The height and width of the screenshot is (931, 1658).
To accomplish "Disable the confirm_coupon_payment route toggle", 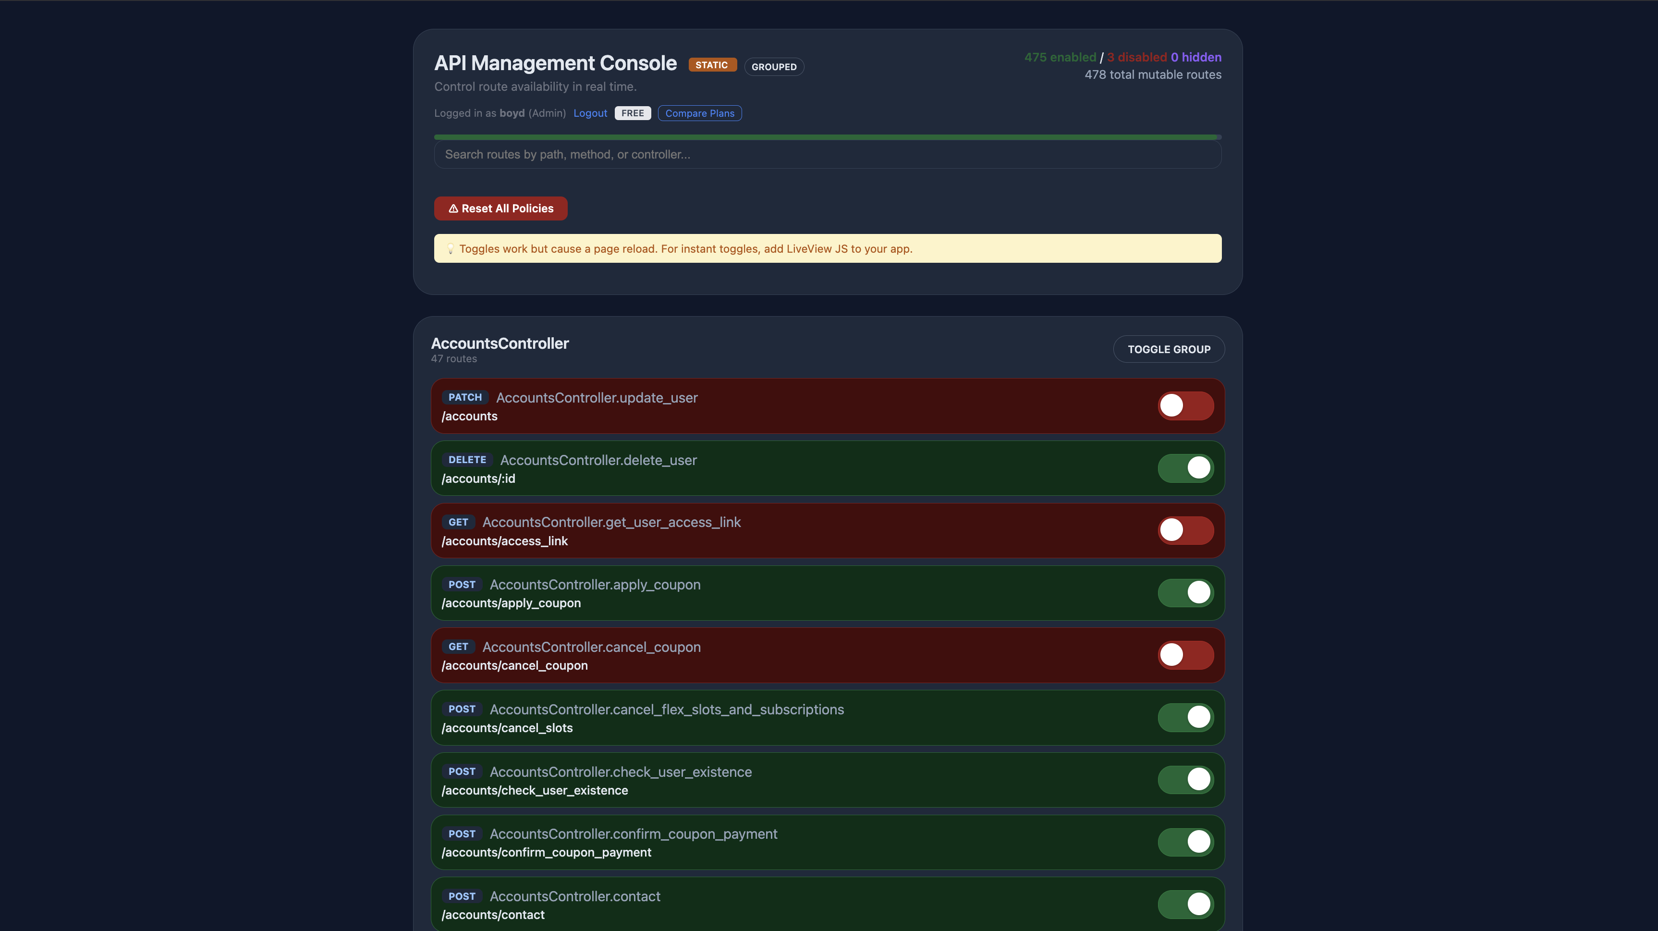I will point(1185,842).
